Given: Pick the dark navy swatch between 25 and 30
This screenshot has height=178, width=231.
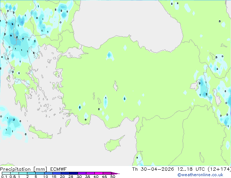Looking at the screenshot, I should (x=74, y=173).
